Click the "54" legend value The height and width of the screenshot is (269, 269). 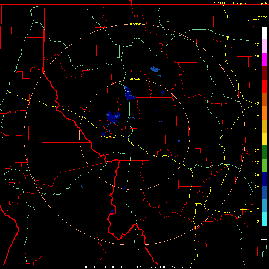pos(257,68)
